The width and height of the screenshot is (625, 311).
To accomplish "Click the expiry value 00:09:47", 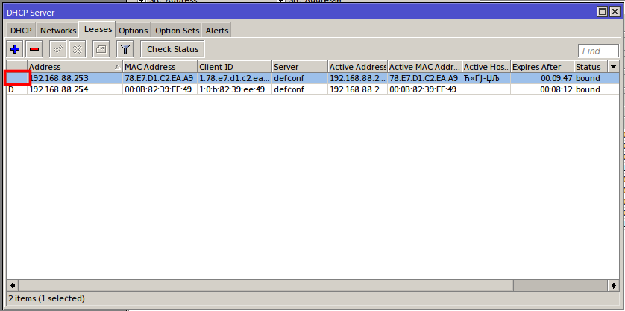I will click(x=556, y=78).
